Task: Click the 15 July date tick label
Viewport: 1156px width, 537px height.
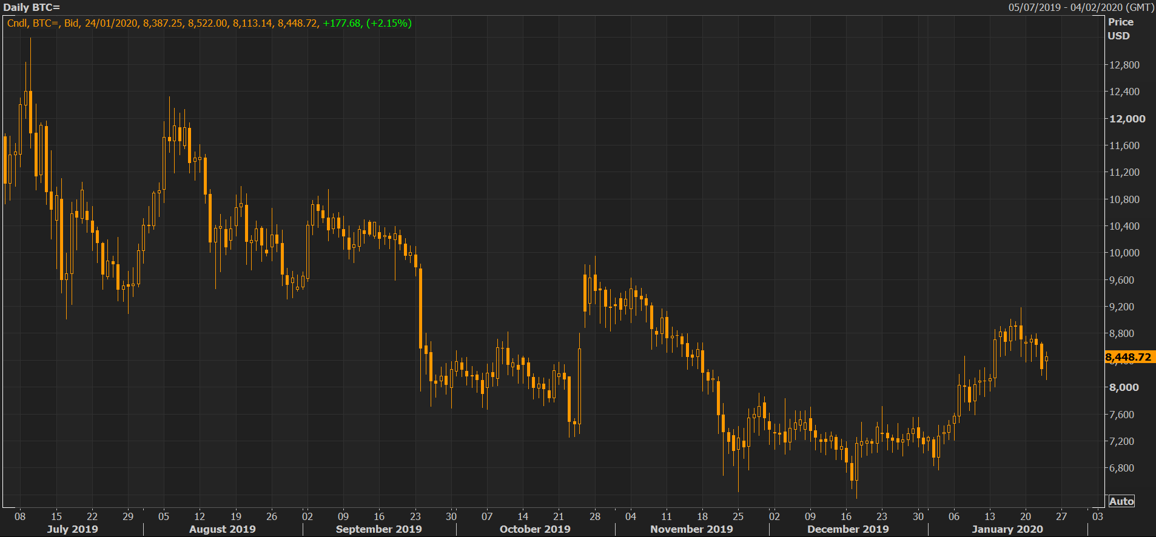Action: point(56,516)
